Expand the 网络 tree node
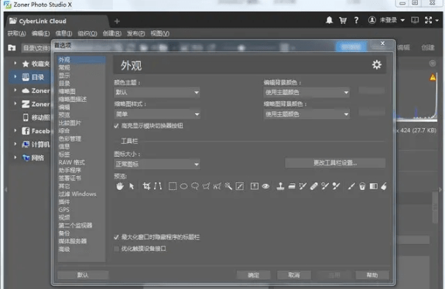The width and height of the screenshot is (445, 289). (15, 158)
